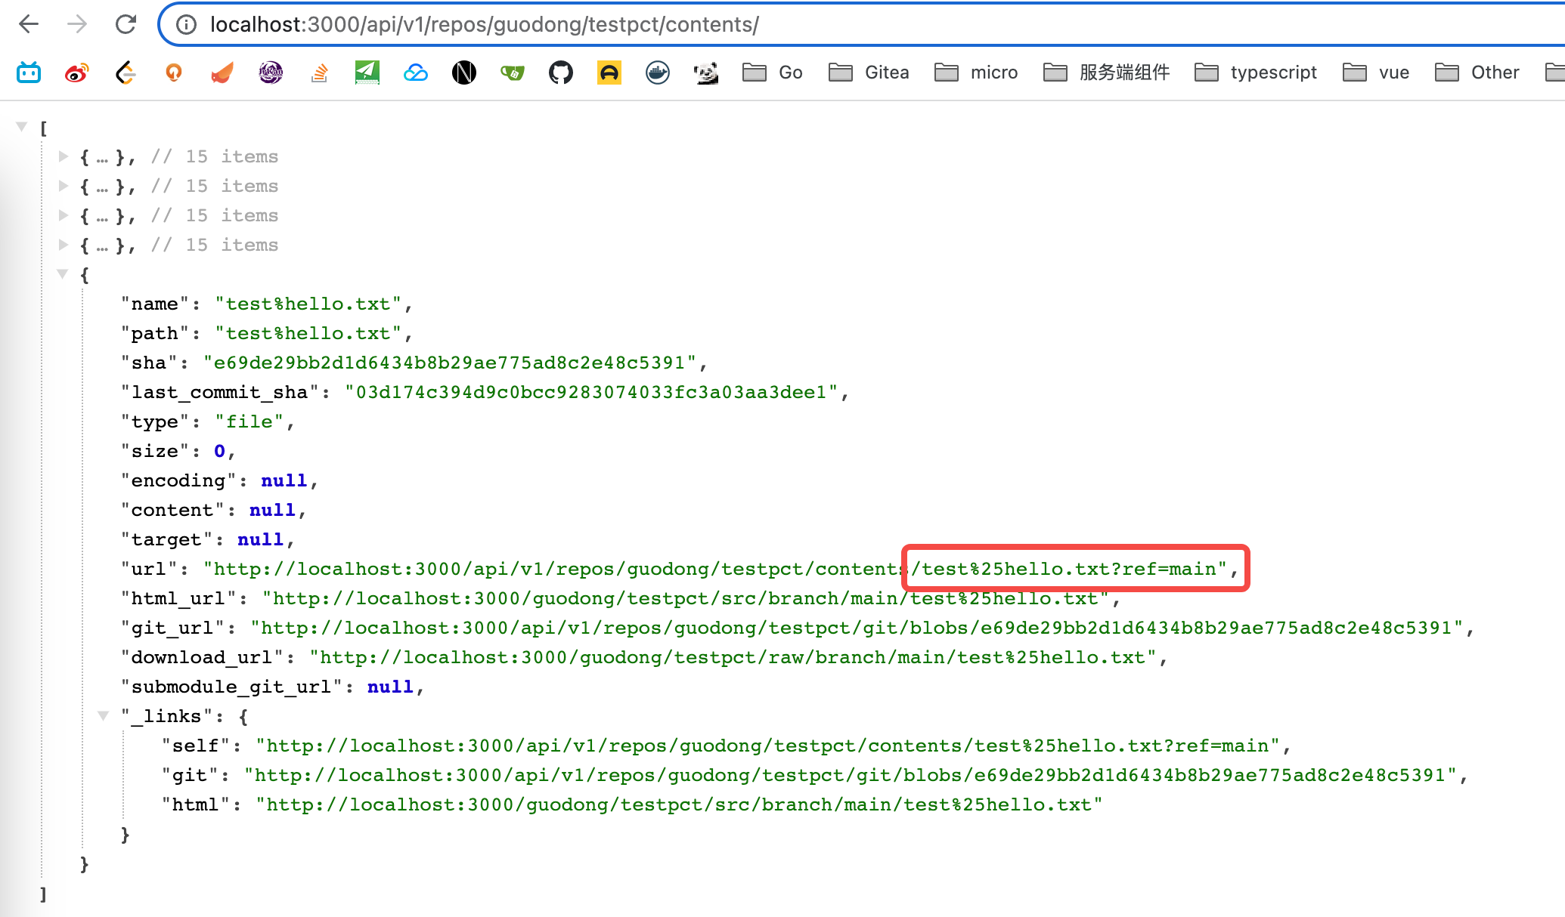Reload the current page
This screenshot has width=1565, height=917.
coord(126,24)
